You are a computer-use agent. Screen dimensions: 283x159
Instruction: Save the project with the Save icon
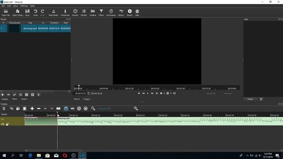pyautogui.click(x=27, y=13)
